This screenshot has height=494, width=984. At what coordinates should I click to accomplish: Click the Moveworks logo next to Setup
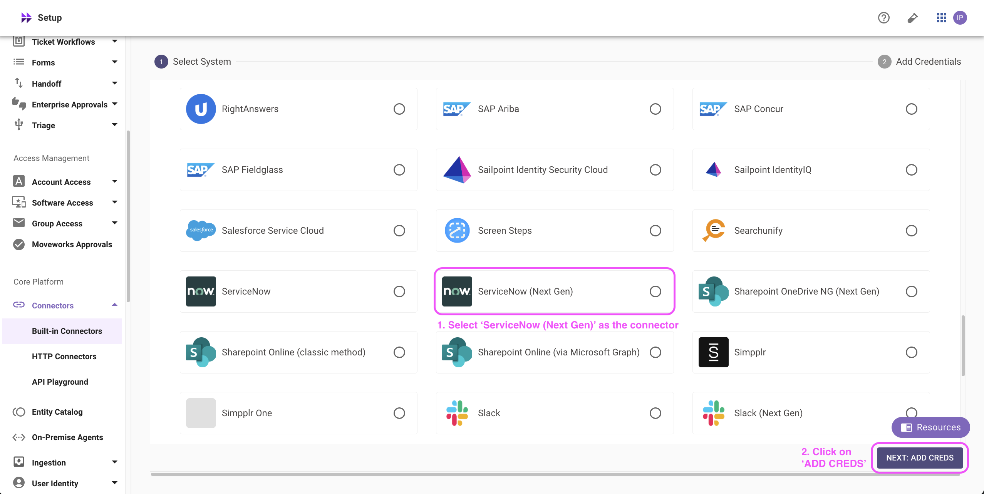click(26, 18)
